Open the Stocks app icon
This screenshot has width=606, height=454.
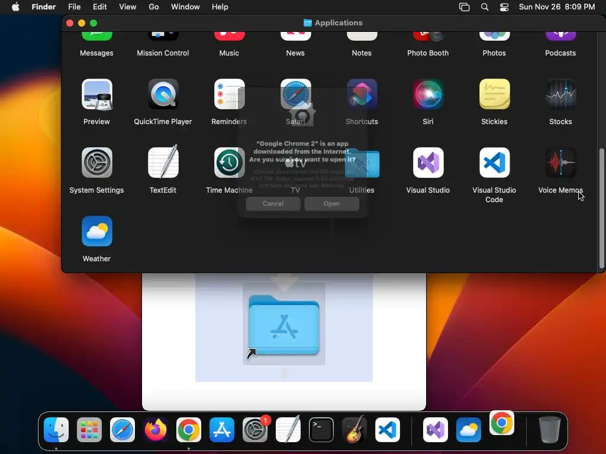pos(560,94)
